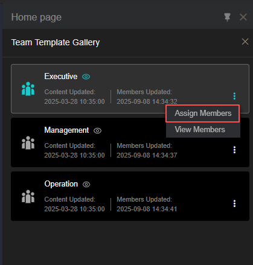Click the Operation card Members Updated timestamp
Image resolution: width=253 pixels, height=265 pixels.
(x=147, y=209)
